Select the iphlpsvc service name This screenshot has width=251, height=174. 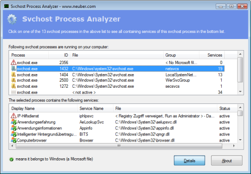click(86, 116)
